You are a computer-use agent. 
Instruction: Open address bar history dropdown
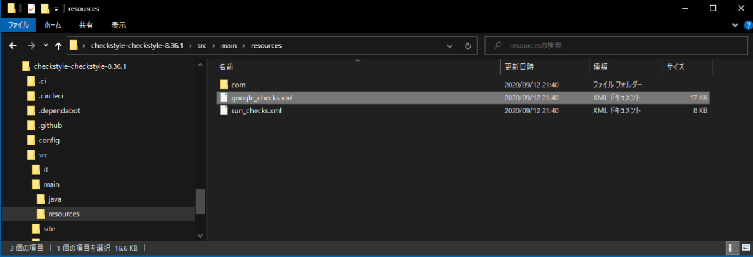coord(451,46)
